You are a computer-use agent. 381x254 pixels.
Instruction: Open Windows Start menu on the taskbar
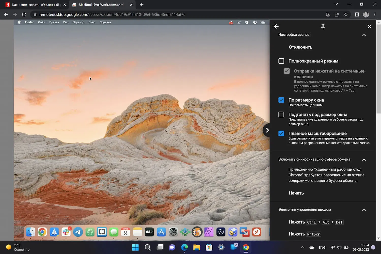coord(135,247)
